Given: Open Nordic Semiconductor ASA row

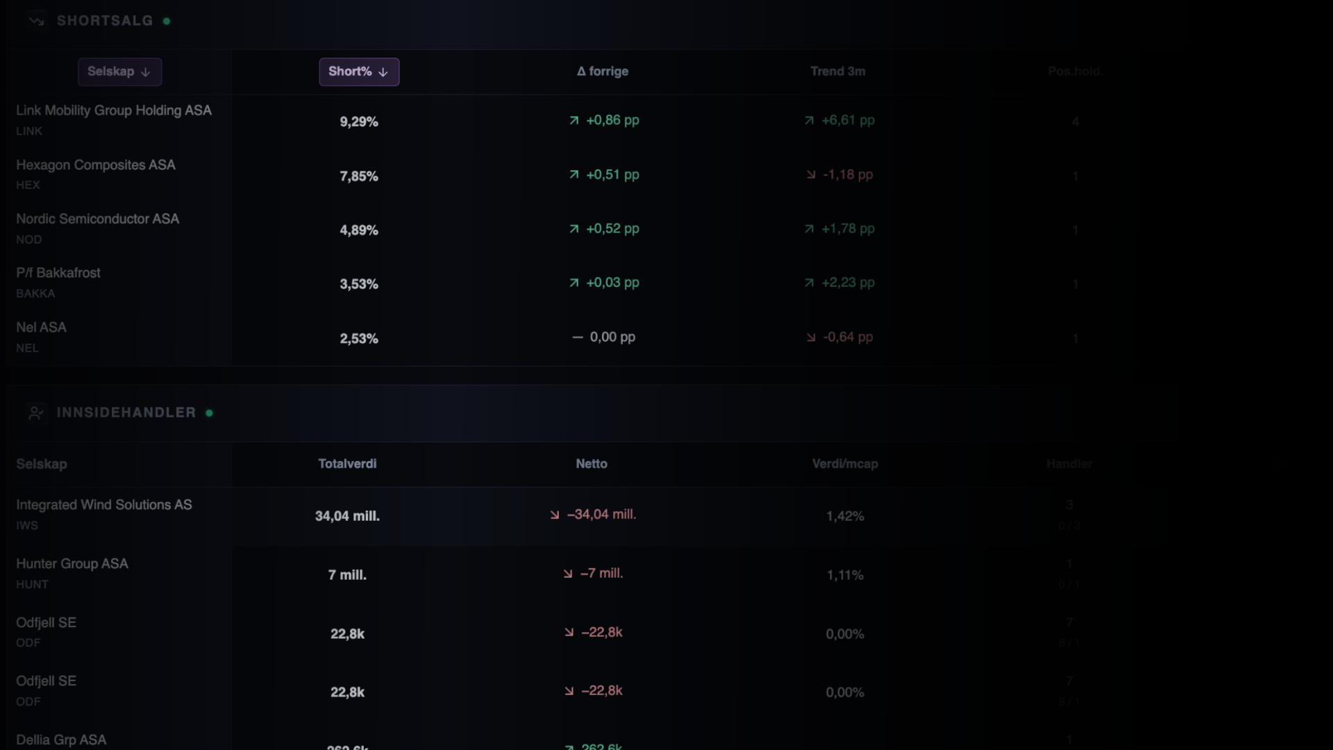Looking at the screenshot, I should [555, 229].
